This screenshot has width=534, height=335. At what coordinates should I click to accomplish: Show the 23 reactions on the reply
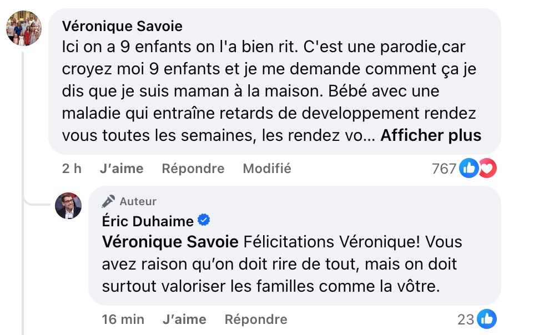tap(466, 319)
